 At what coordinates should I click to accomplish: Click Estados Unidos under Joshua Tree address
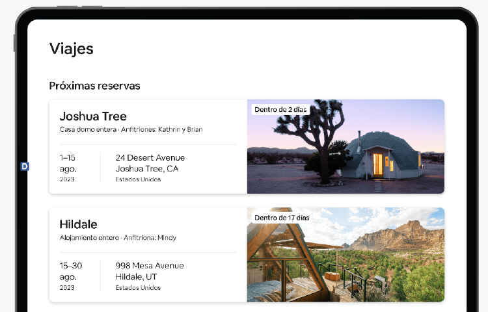point(138,179)
